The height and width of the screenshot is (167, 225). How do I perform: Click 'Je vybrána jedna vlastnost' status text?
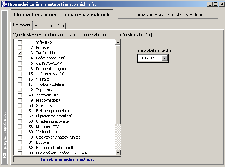(67, 159)
